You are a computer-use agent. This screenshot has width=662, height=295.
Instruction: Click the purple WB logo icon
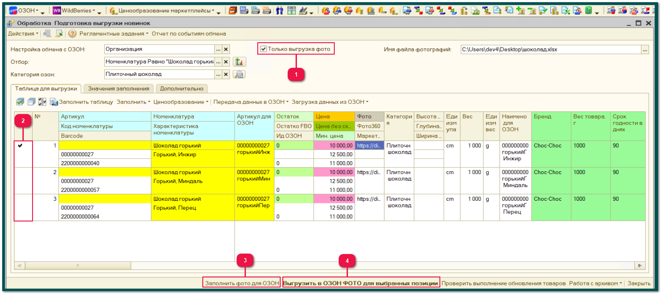57,10
